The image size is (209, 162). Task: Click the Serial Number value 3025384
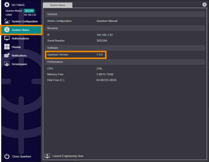click(x=102, y=40)
